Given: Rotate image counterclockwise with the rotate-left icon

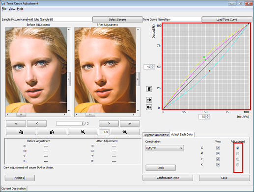Looking at the screenshot, I should click(x=21, y=132).
